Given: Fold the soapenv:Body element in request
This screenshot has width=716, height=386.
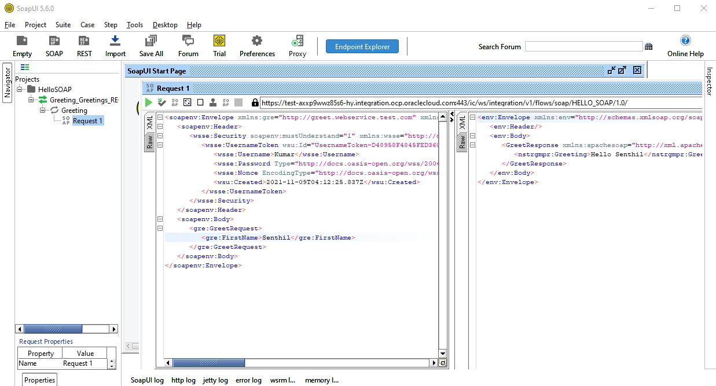Looking at the screenshot, I should 160,219.
